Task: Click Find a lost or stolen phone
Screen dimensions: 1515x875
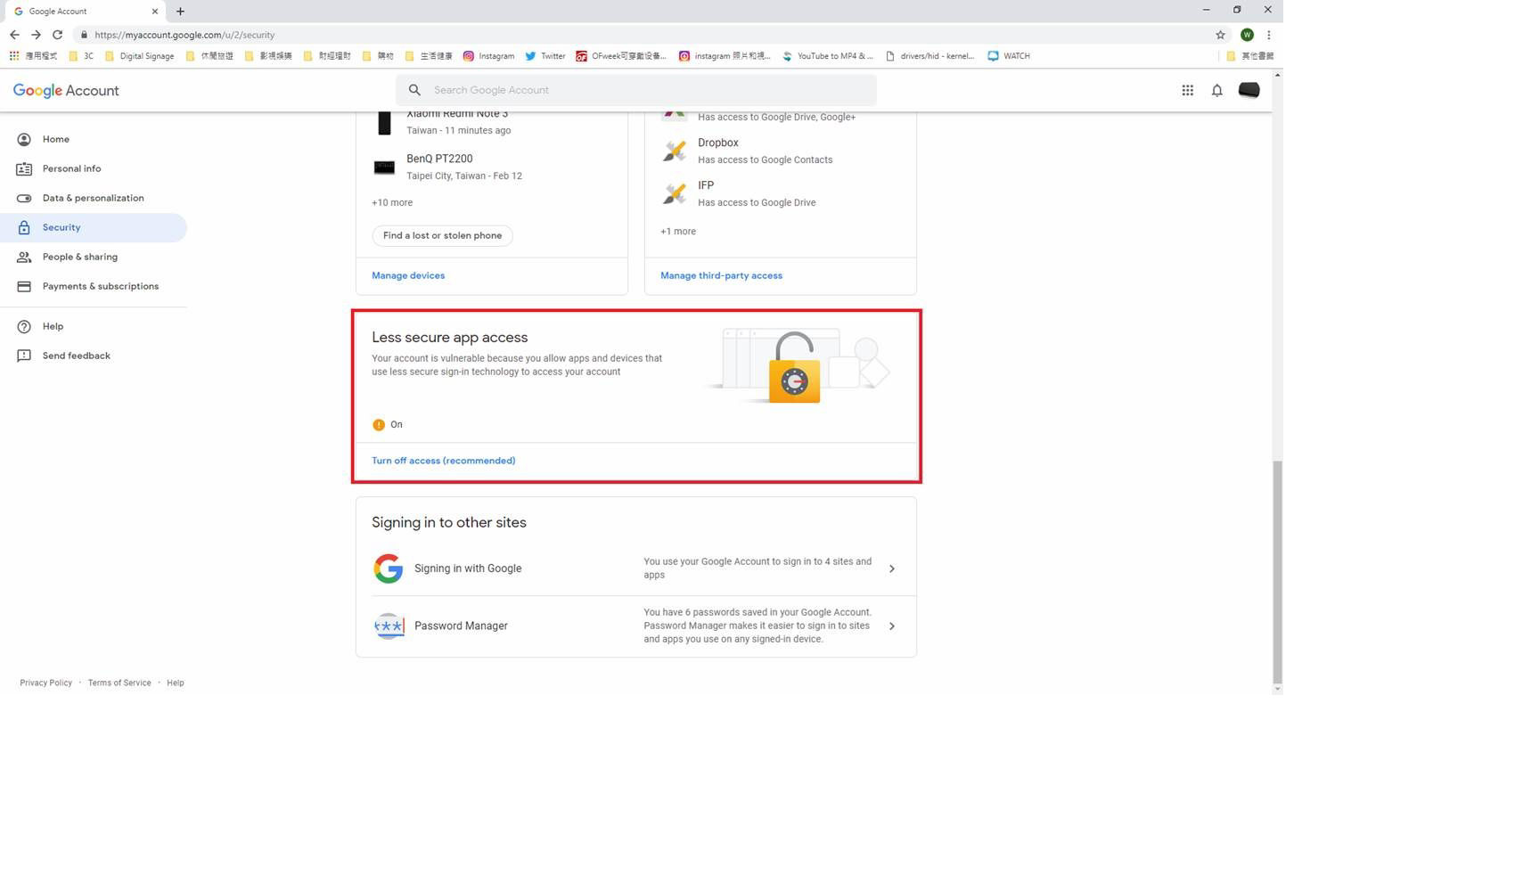Action: [x=442, y=235]
